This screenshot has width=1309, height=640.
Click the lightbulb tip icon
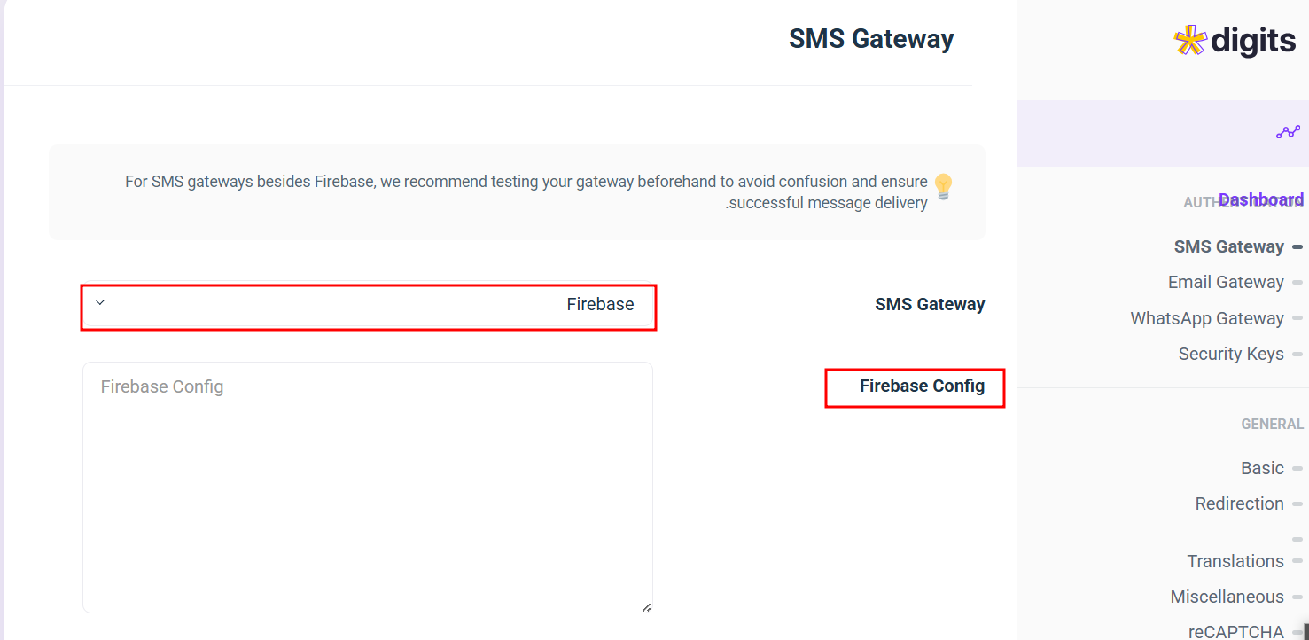[x=943, y=186]
